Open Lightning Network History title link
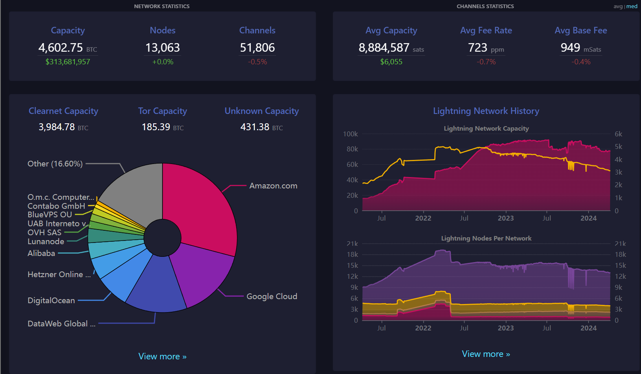Image resolution: width=641 pixels, height=374 pixels. [486, 111]
